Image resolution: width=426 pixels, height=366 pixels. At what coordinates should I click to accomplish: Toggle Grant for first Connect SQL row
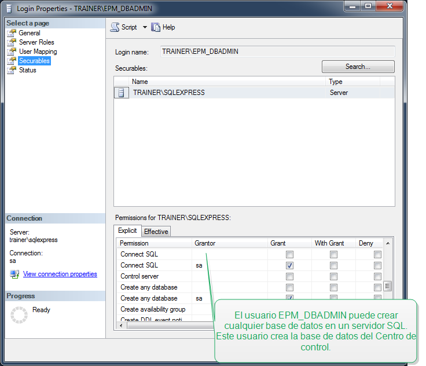pyautogui.click(x=289, y=254)
